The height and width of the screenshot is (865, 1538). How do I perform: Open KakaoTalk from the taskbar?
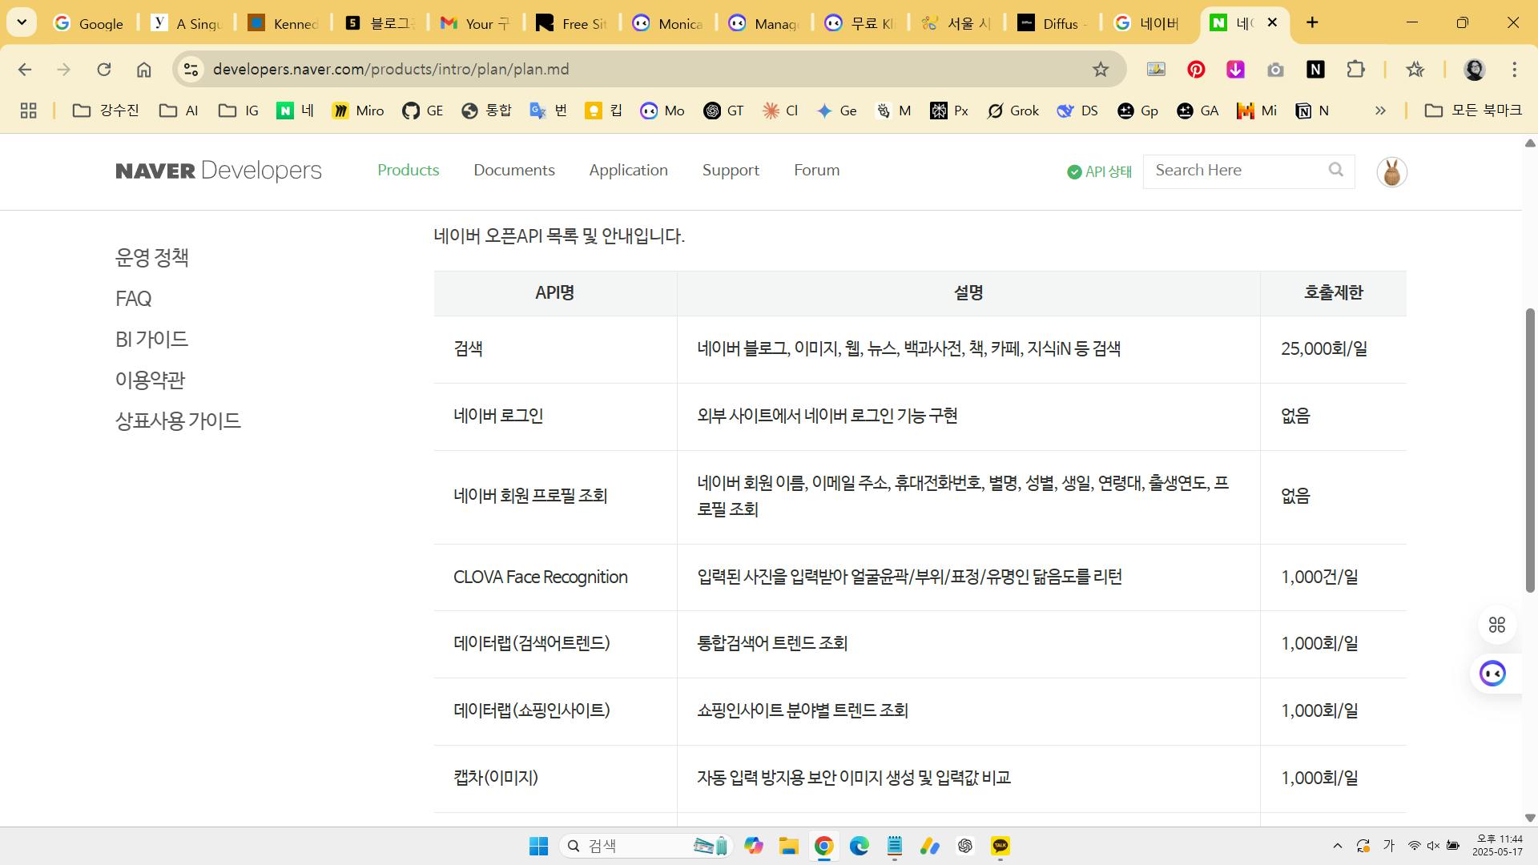[1001, 846]
